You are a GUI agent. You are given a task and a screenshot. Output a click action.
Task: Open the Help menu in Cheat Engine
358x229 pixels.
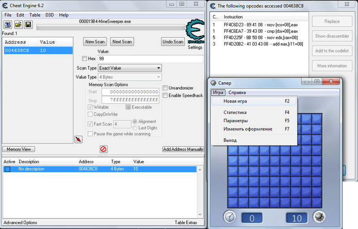click(64, 15)
